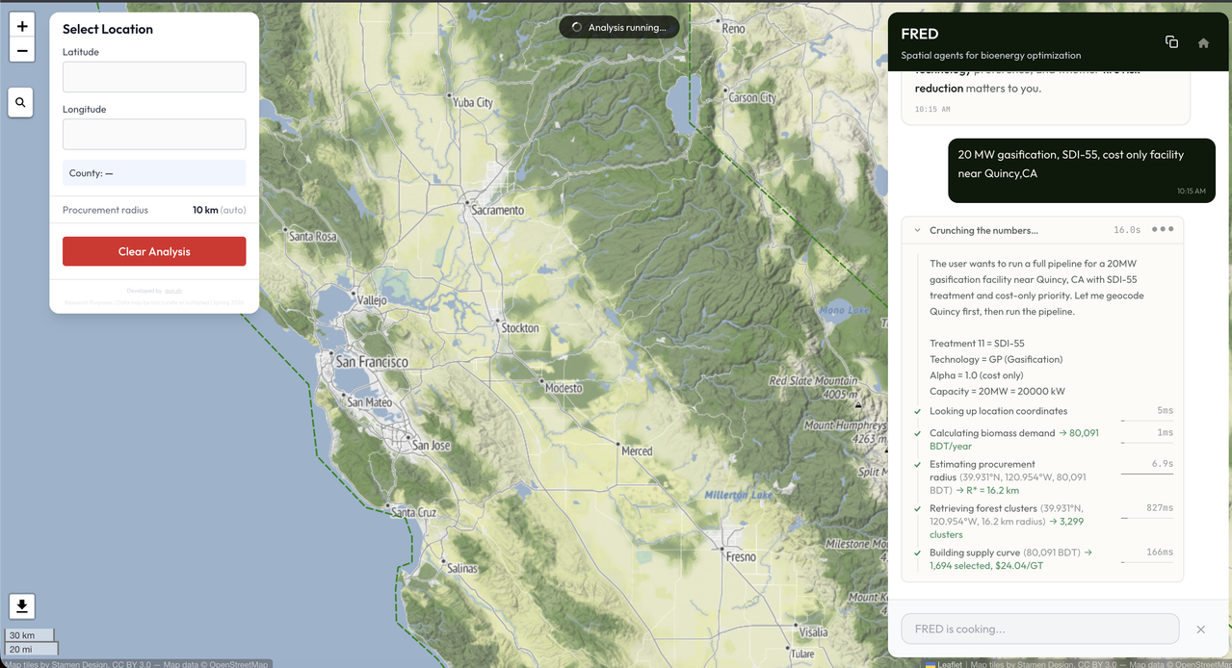Open the Leaflet attribution link
Image resolution: width=1232 pixels, height=668 pixels.
pyautogui.click(x=950, y=663)
